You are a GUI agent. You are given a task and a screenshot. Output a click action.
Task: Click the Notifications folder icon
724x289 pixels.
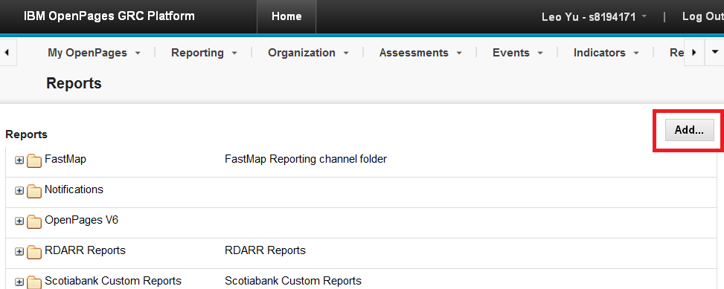[34, 191]
